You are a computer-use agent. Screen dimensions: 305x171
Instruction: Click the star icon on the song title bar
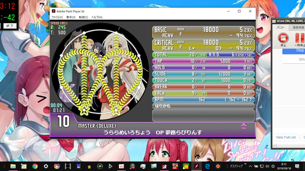coord(244,126)
